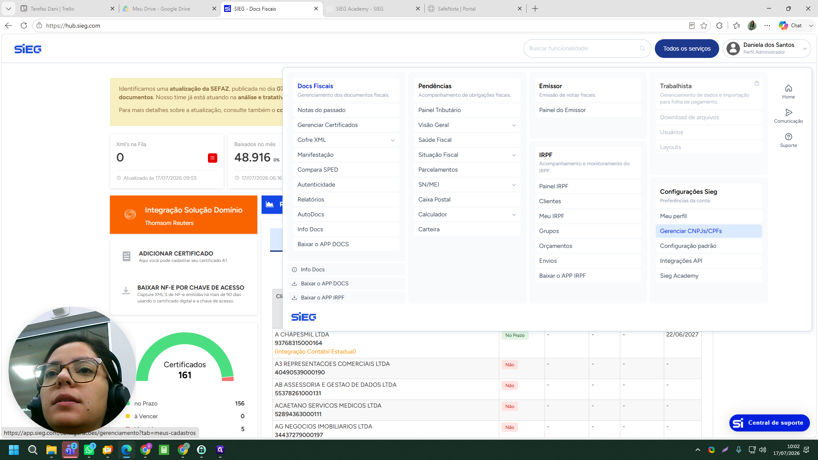Click the certificate icon beside Adicionar Certificado
The width and height of the screenshot is (818, 460).
click(127, 256)
